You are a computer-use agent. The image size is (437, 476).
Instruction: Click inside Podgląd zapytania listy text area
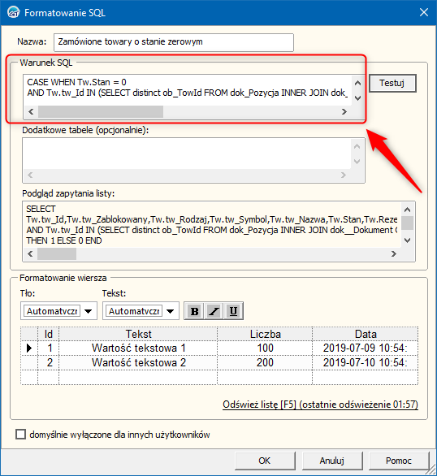212,225
